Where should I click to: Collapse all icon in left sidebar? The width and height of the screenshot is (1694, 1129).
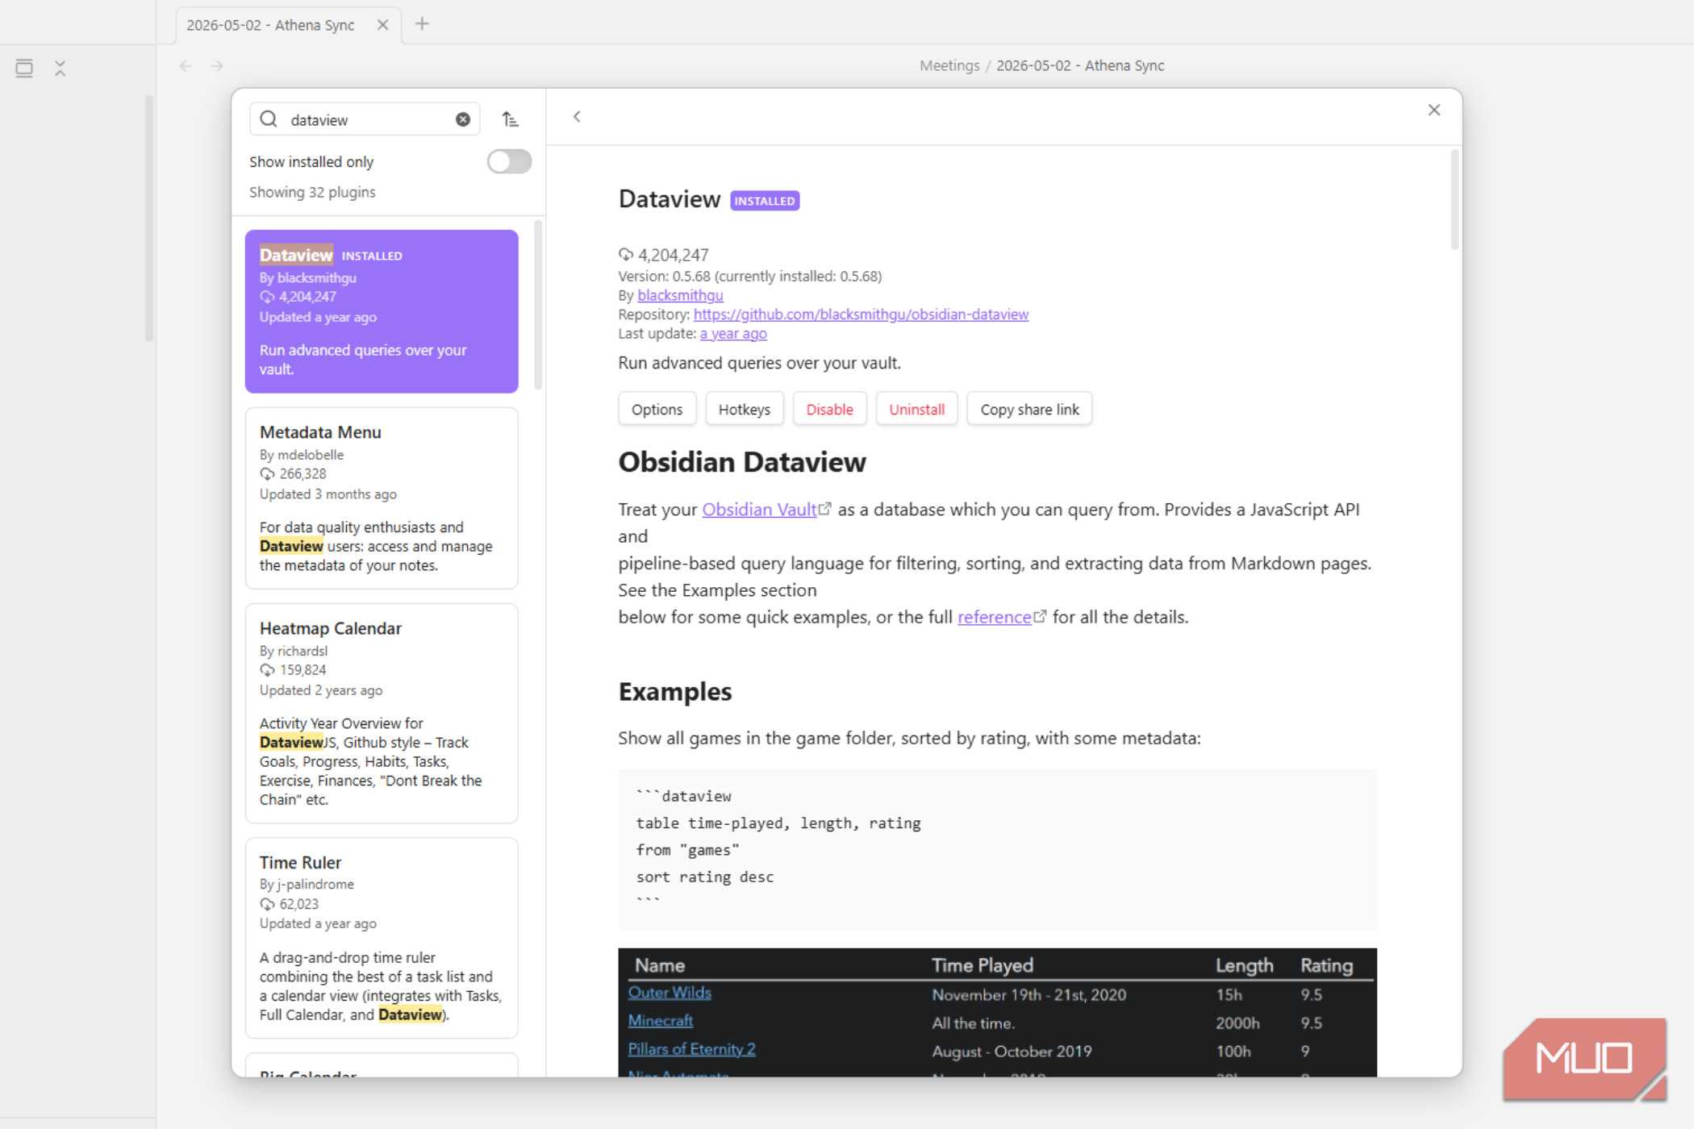click(60, 68)
